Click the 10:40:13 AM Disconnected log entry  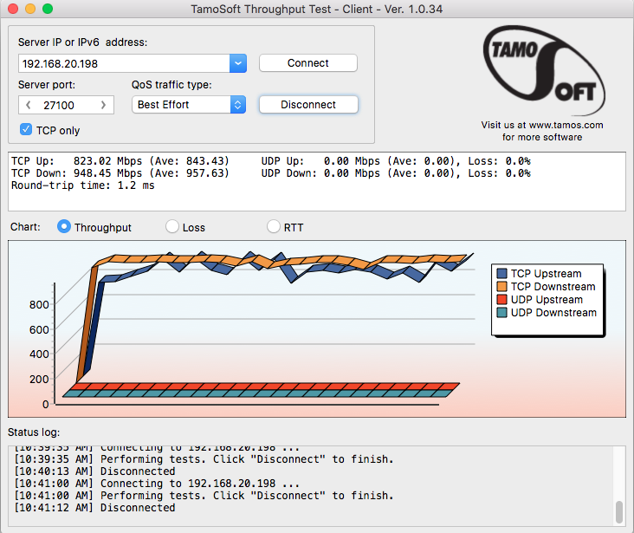click(94, 471)
